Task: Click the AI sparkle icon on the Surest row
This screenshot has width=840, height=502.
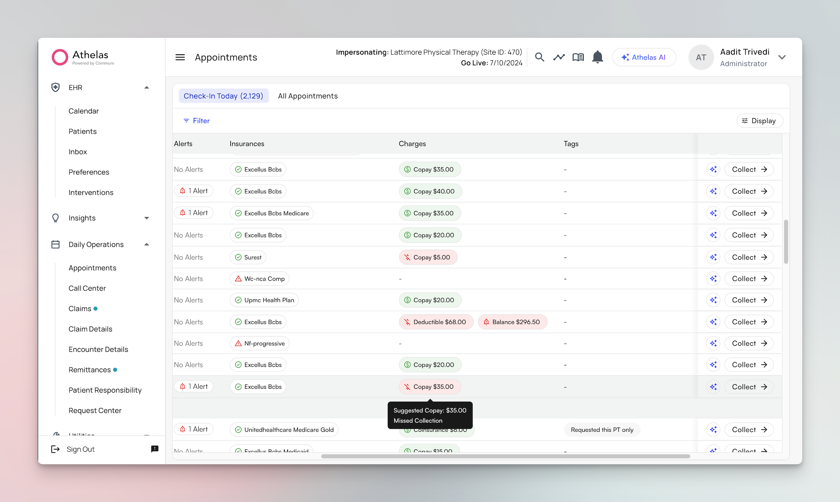Action: 713,257
